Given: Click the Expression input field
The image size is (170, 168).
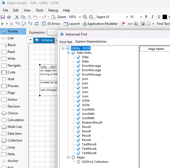Looking at the screenshot, I should point(52,32).
